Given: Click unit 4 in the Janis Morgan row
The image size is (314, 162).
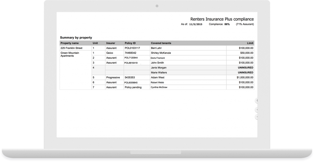Looking at the screenshot, I should pos(94,68).
